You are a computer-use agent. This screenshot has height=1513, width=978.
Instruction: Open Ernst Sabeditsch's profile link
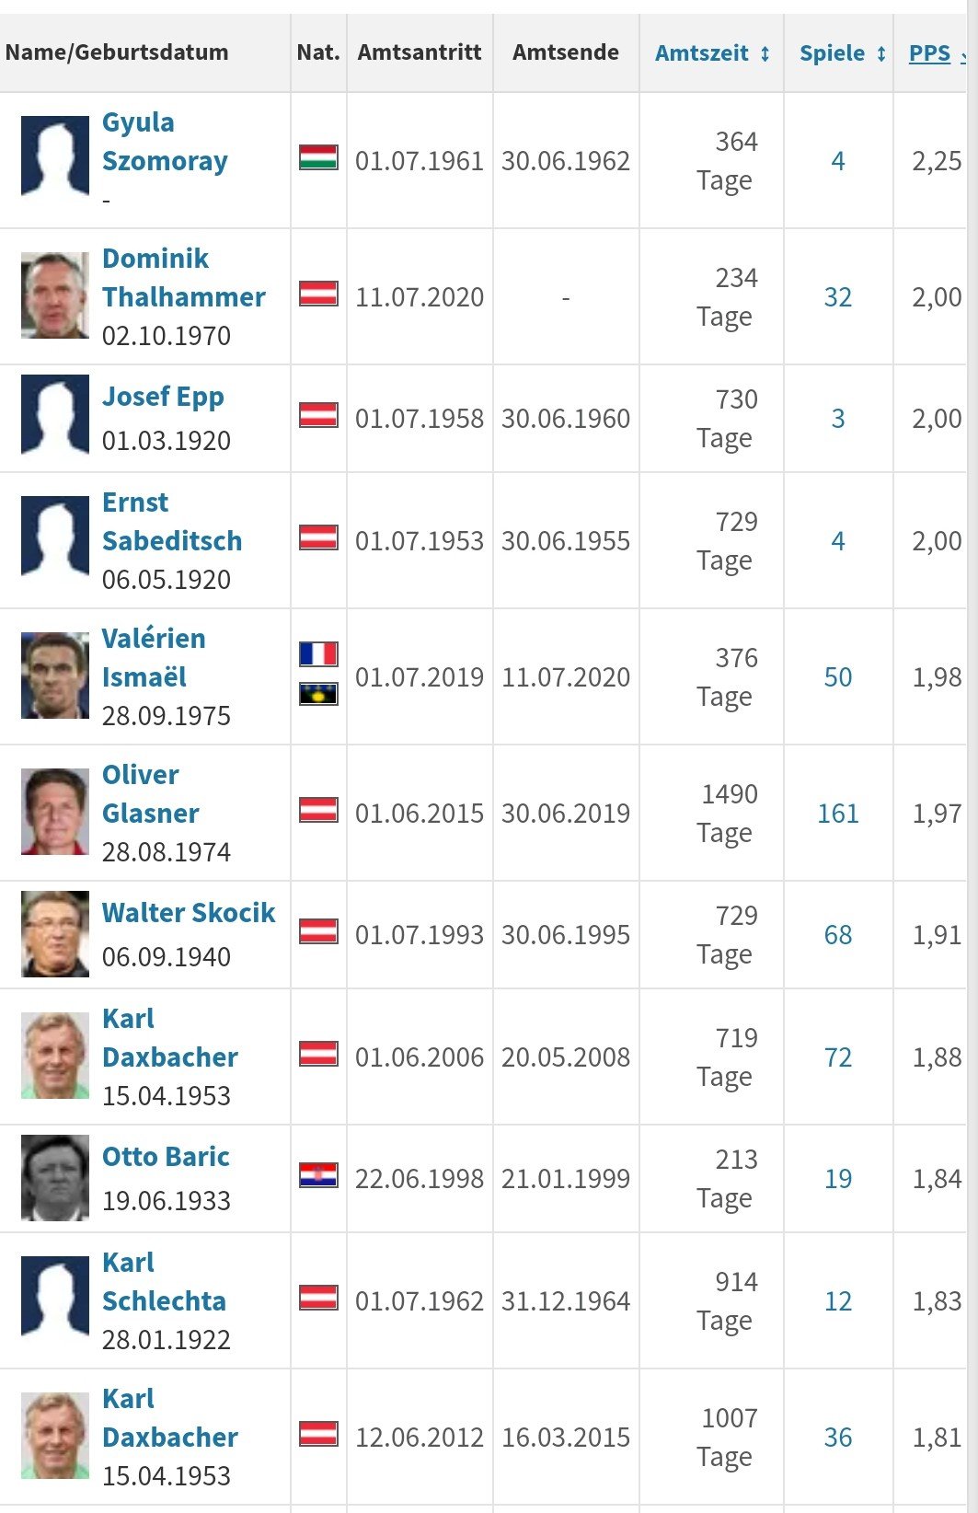[x=172, y=521]
